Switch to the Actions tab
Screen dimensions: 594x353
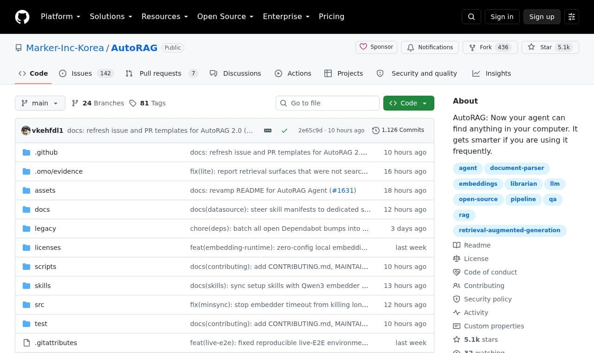point(293,73)
